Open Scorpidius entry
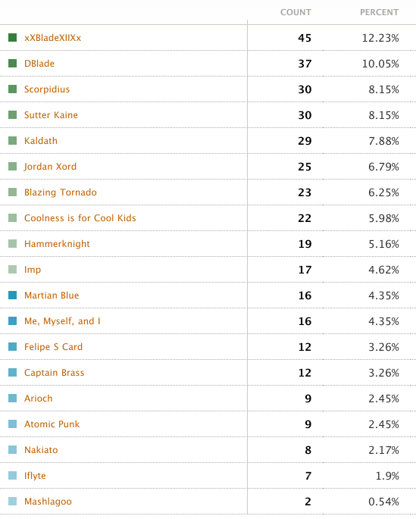 (x=47, y=89)
